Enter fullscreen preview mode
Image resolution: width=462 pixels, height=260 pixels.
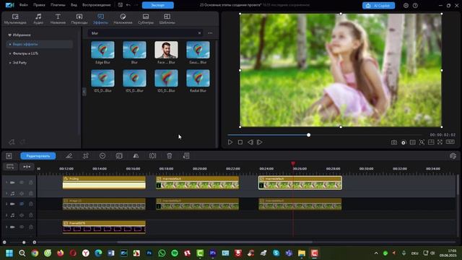coord(440,142)
